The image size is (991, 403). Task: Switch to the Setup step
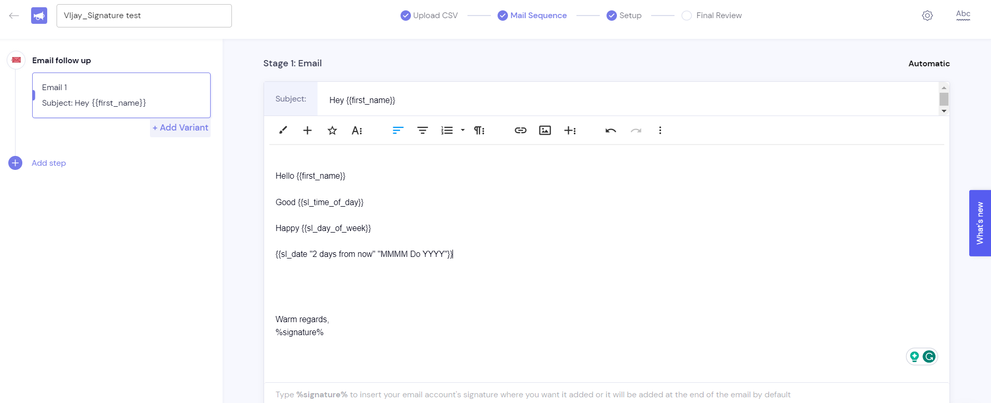click(624, 16)
